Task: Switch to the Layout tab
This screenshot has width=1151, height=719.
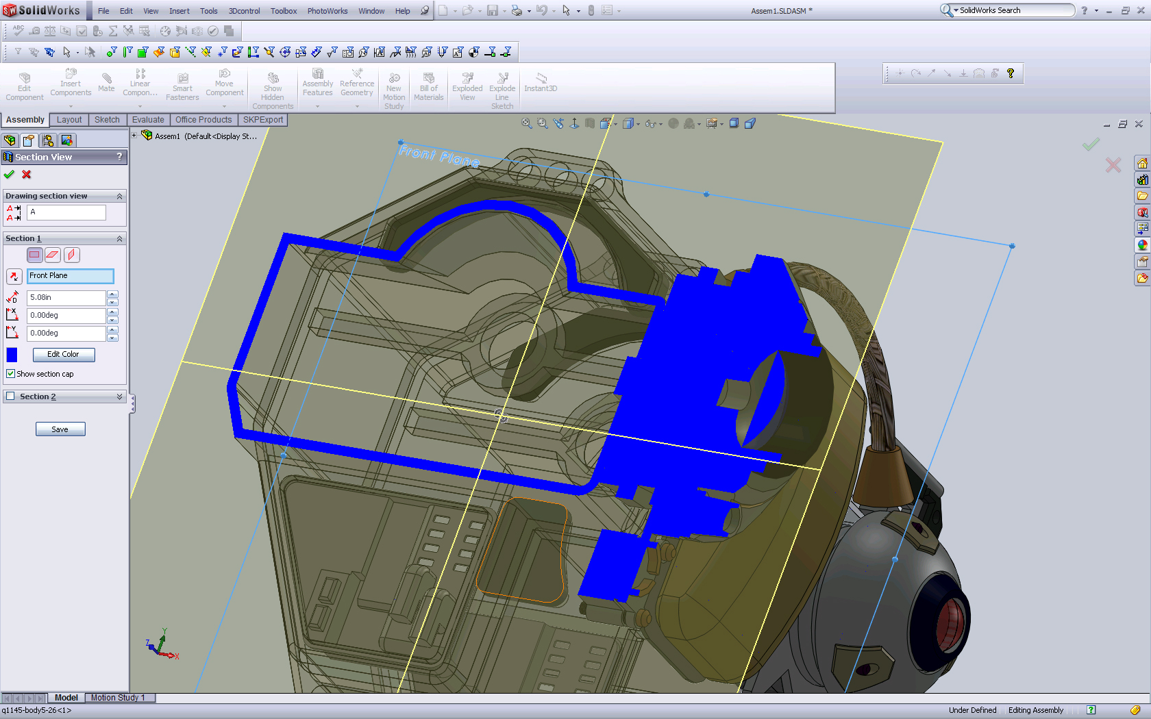Action: coord(69,120)
